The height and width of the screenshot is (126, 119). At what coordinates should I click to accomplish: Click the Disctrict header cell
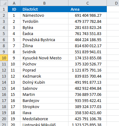pyautogui.click(x=44, y=9)
